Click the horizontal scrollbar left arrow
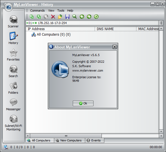This screenshot has height=152, width=166. pos(28,136)
